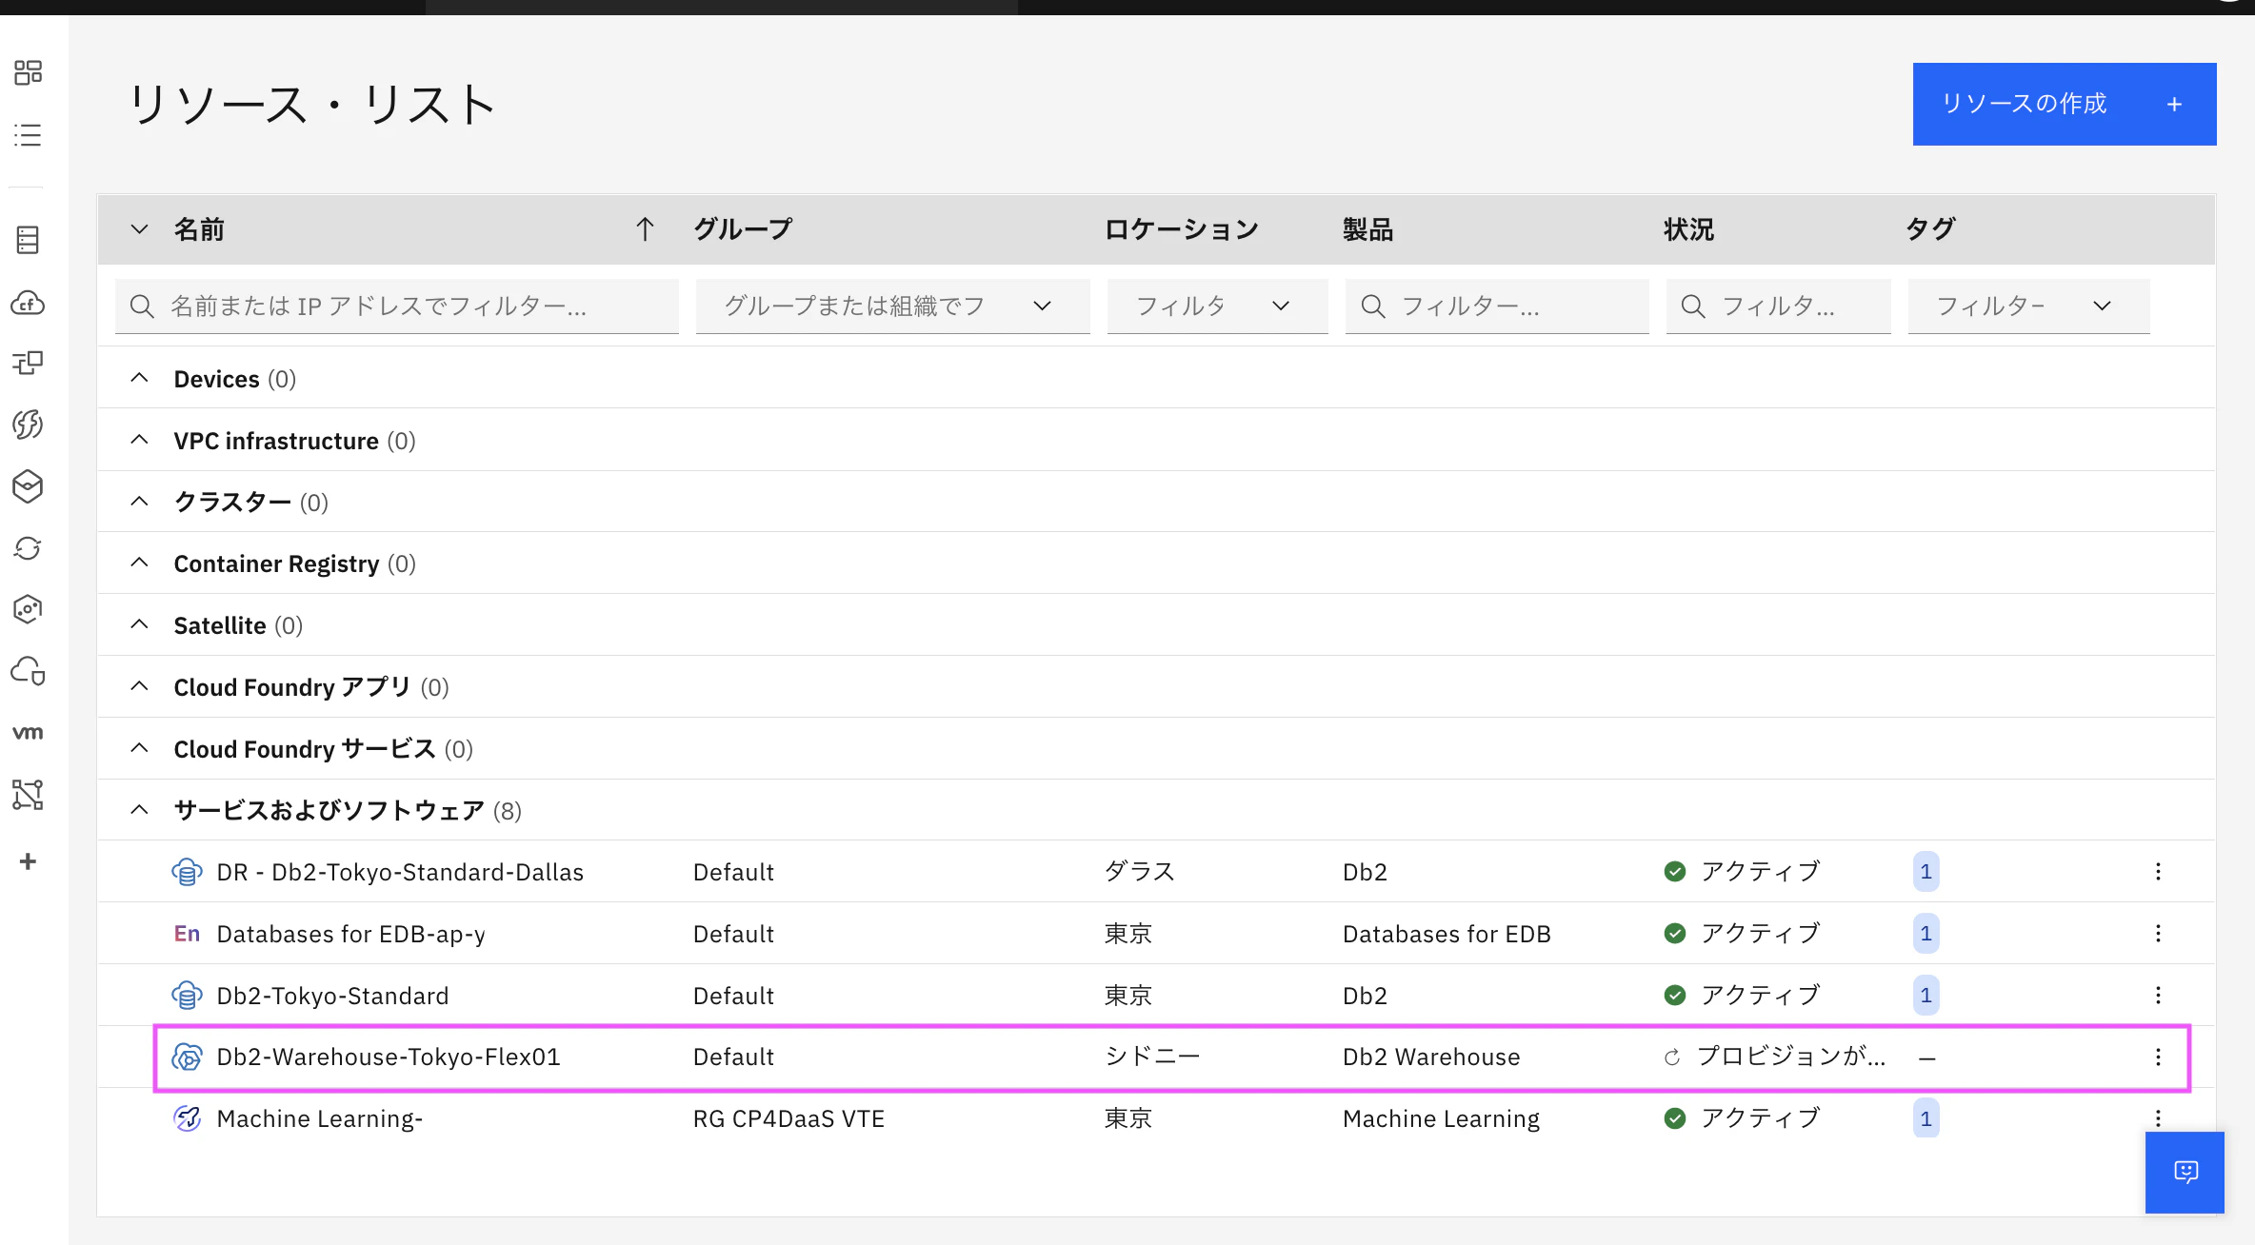Screen dimensions: 2255x1245
Task: Open the VMware vm sidebar icon
Action: coord(28,733)
